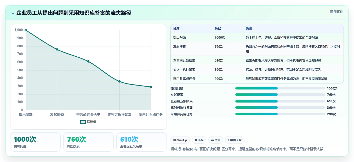Open the 610次 查看前五条结果 stat card

[x=141, y=142]
